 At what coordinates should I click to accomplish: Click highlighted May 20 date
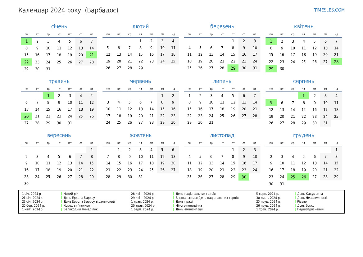[x=26, y=116]
